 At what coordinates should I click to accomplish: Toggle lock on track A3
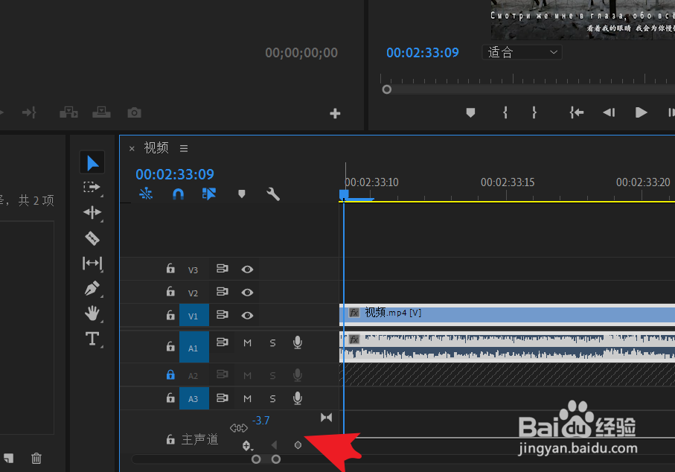(170, 398)
